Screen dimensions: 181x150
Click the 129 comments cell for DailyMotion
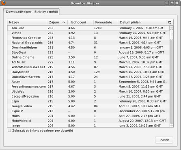point(97,72)
